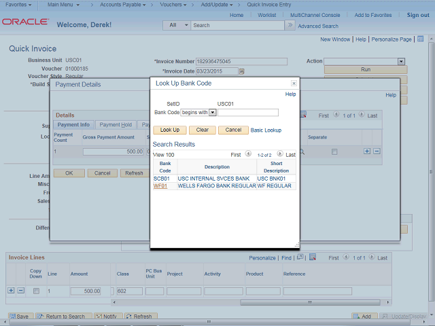Expand Add/Update breadcrumb menu

[217, 5]
